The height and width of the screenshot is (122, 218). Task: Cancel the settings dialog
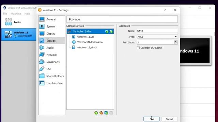[169, 119]
